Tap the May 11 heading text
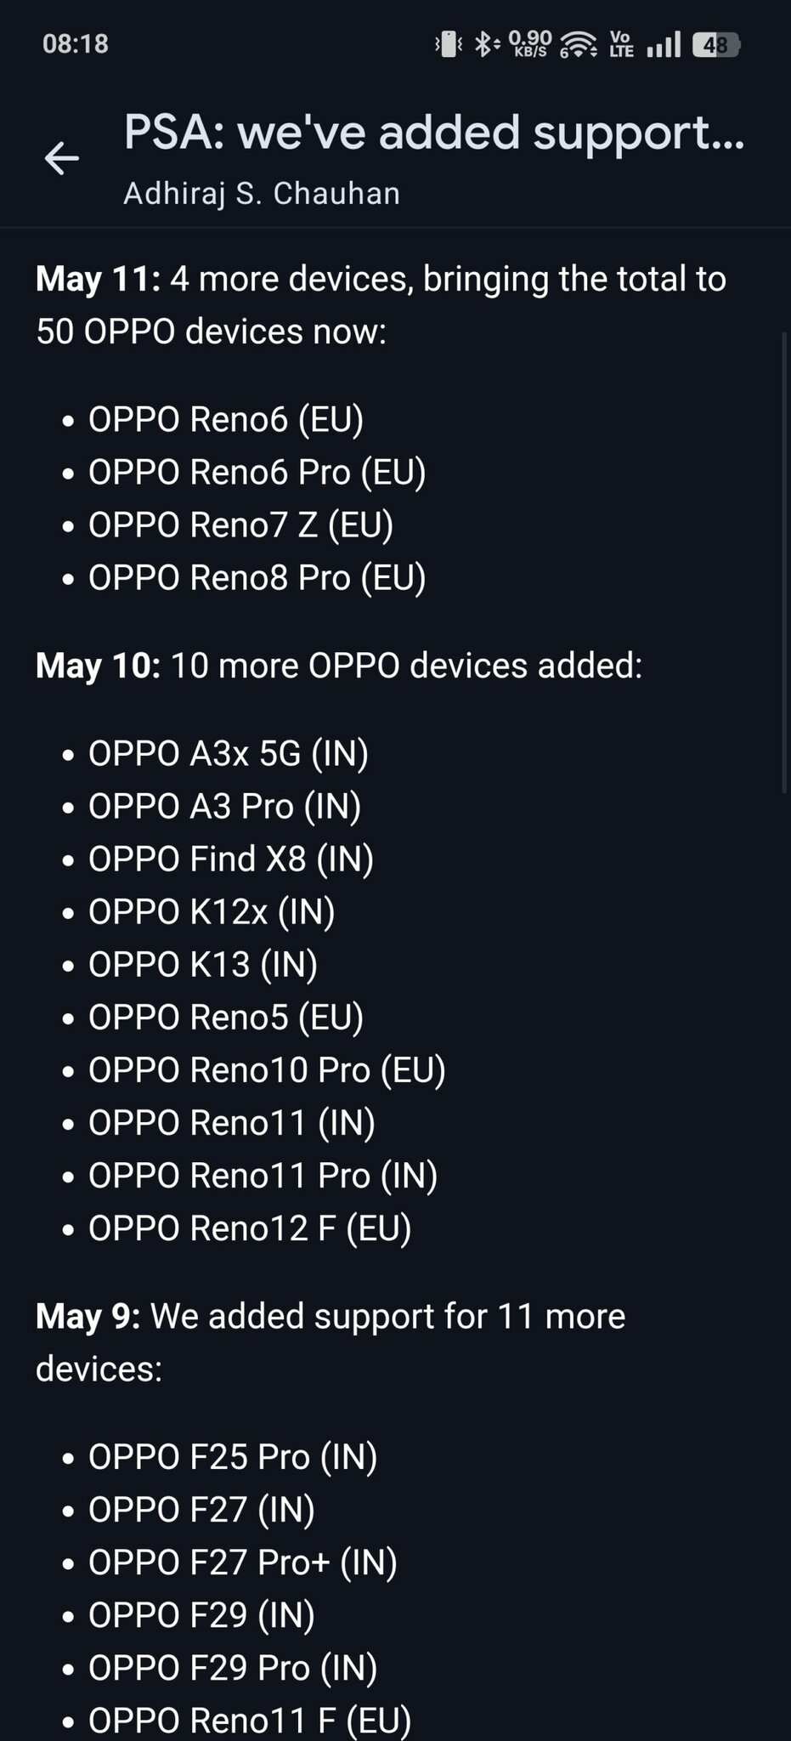This screenshot has width=791, height=1741. tap(99, 279)
